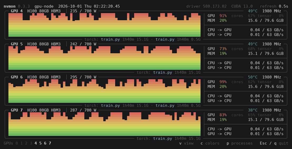Viewport: 292px width, 149px height.
Task: Click the refresh 0.5s indicator
Action: pyautogui.click(x=274, y=6)
